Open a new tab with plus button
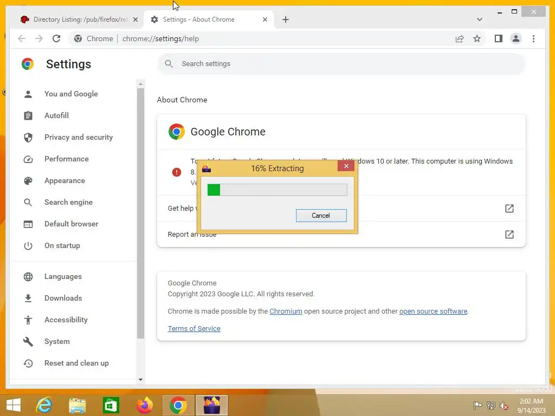 point(286,19)
